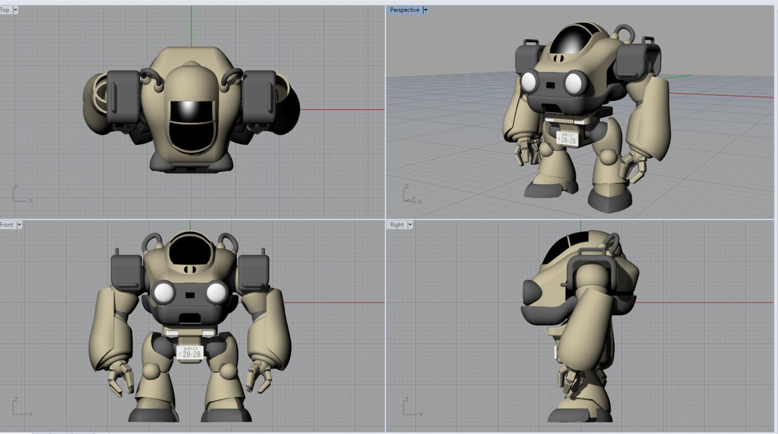Image resolution: width=778 pixels, height=434 pixels.
Task: Click the Right viewport title label
Action: click(397, 225)
